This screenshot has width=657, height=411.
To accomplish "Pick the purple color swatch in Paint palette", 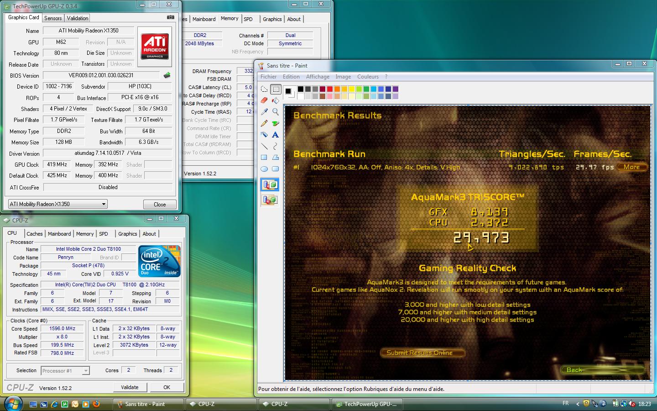I will (x=395, y=89).
